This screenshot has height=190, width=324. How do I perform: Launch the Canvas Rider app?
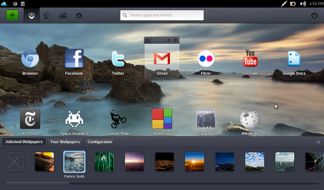pyautogui.click(x=118, y=119)
